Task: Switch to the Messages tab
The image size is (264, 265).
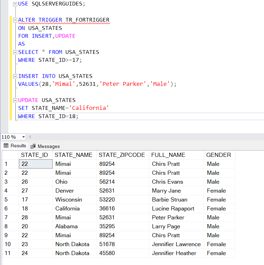Action: (x=45, y=146)
